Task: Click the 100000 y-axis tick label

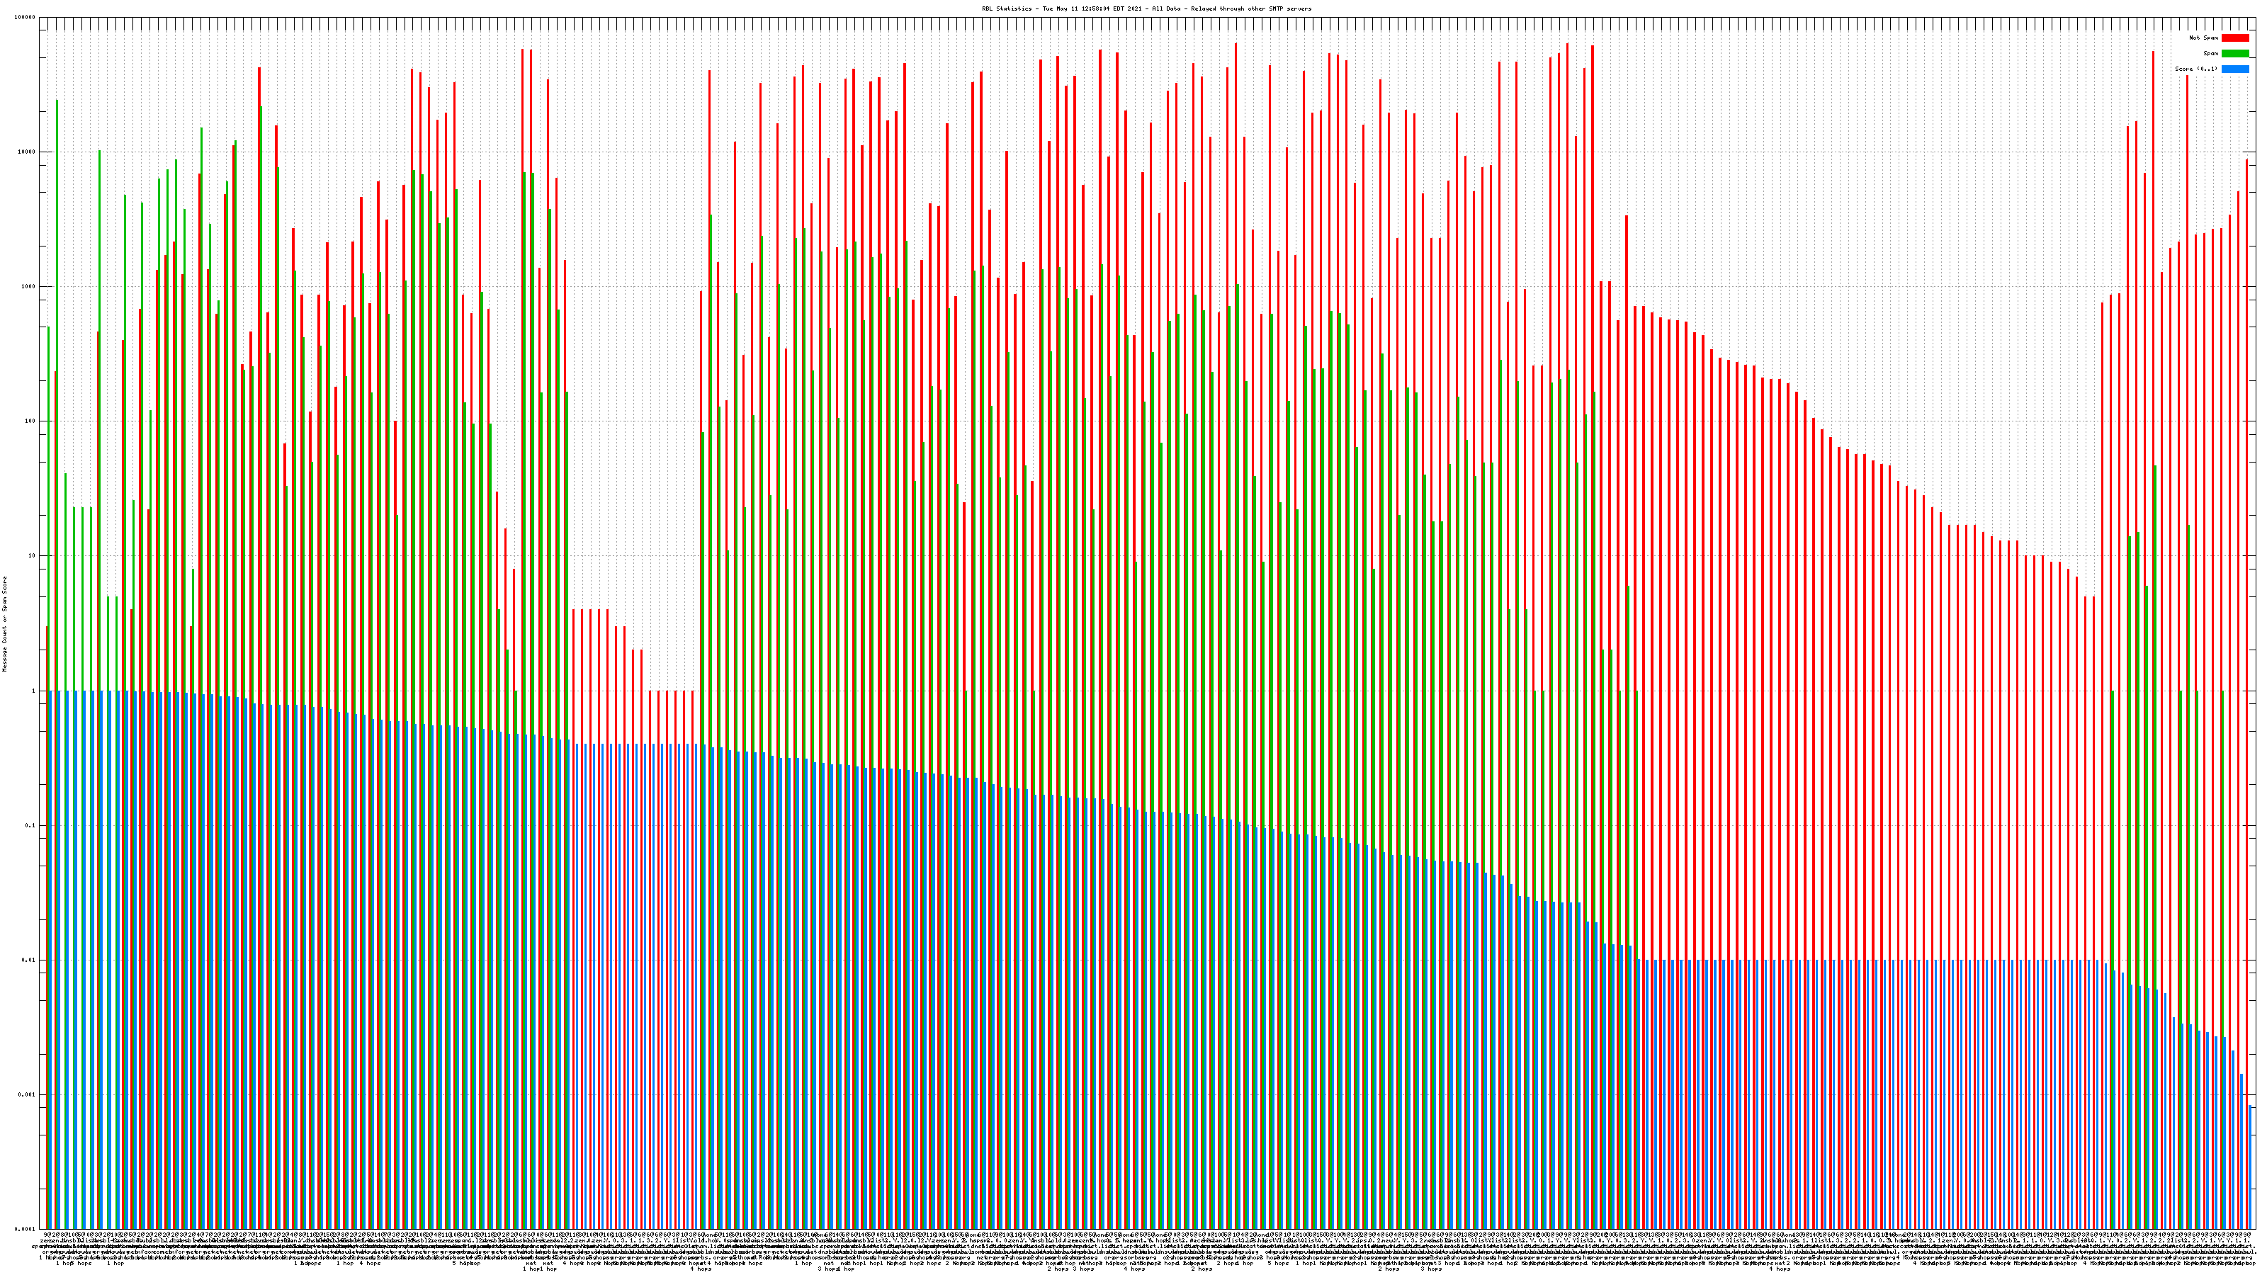Action: (26, 18)
